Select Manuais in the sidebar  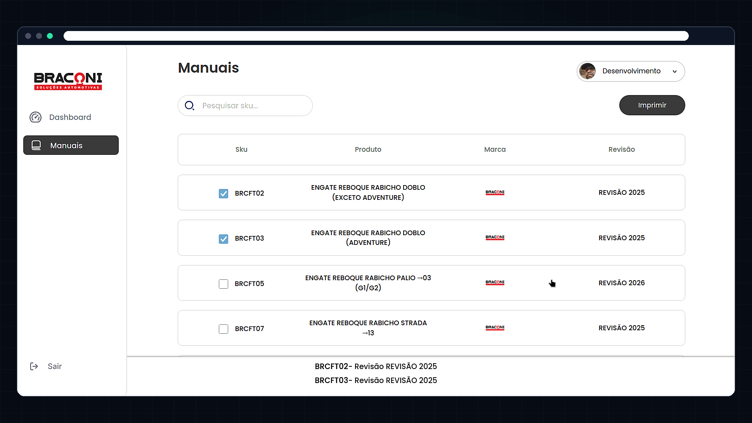71,145
